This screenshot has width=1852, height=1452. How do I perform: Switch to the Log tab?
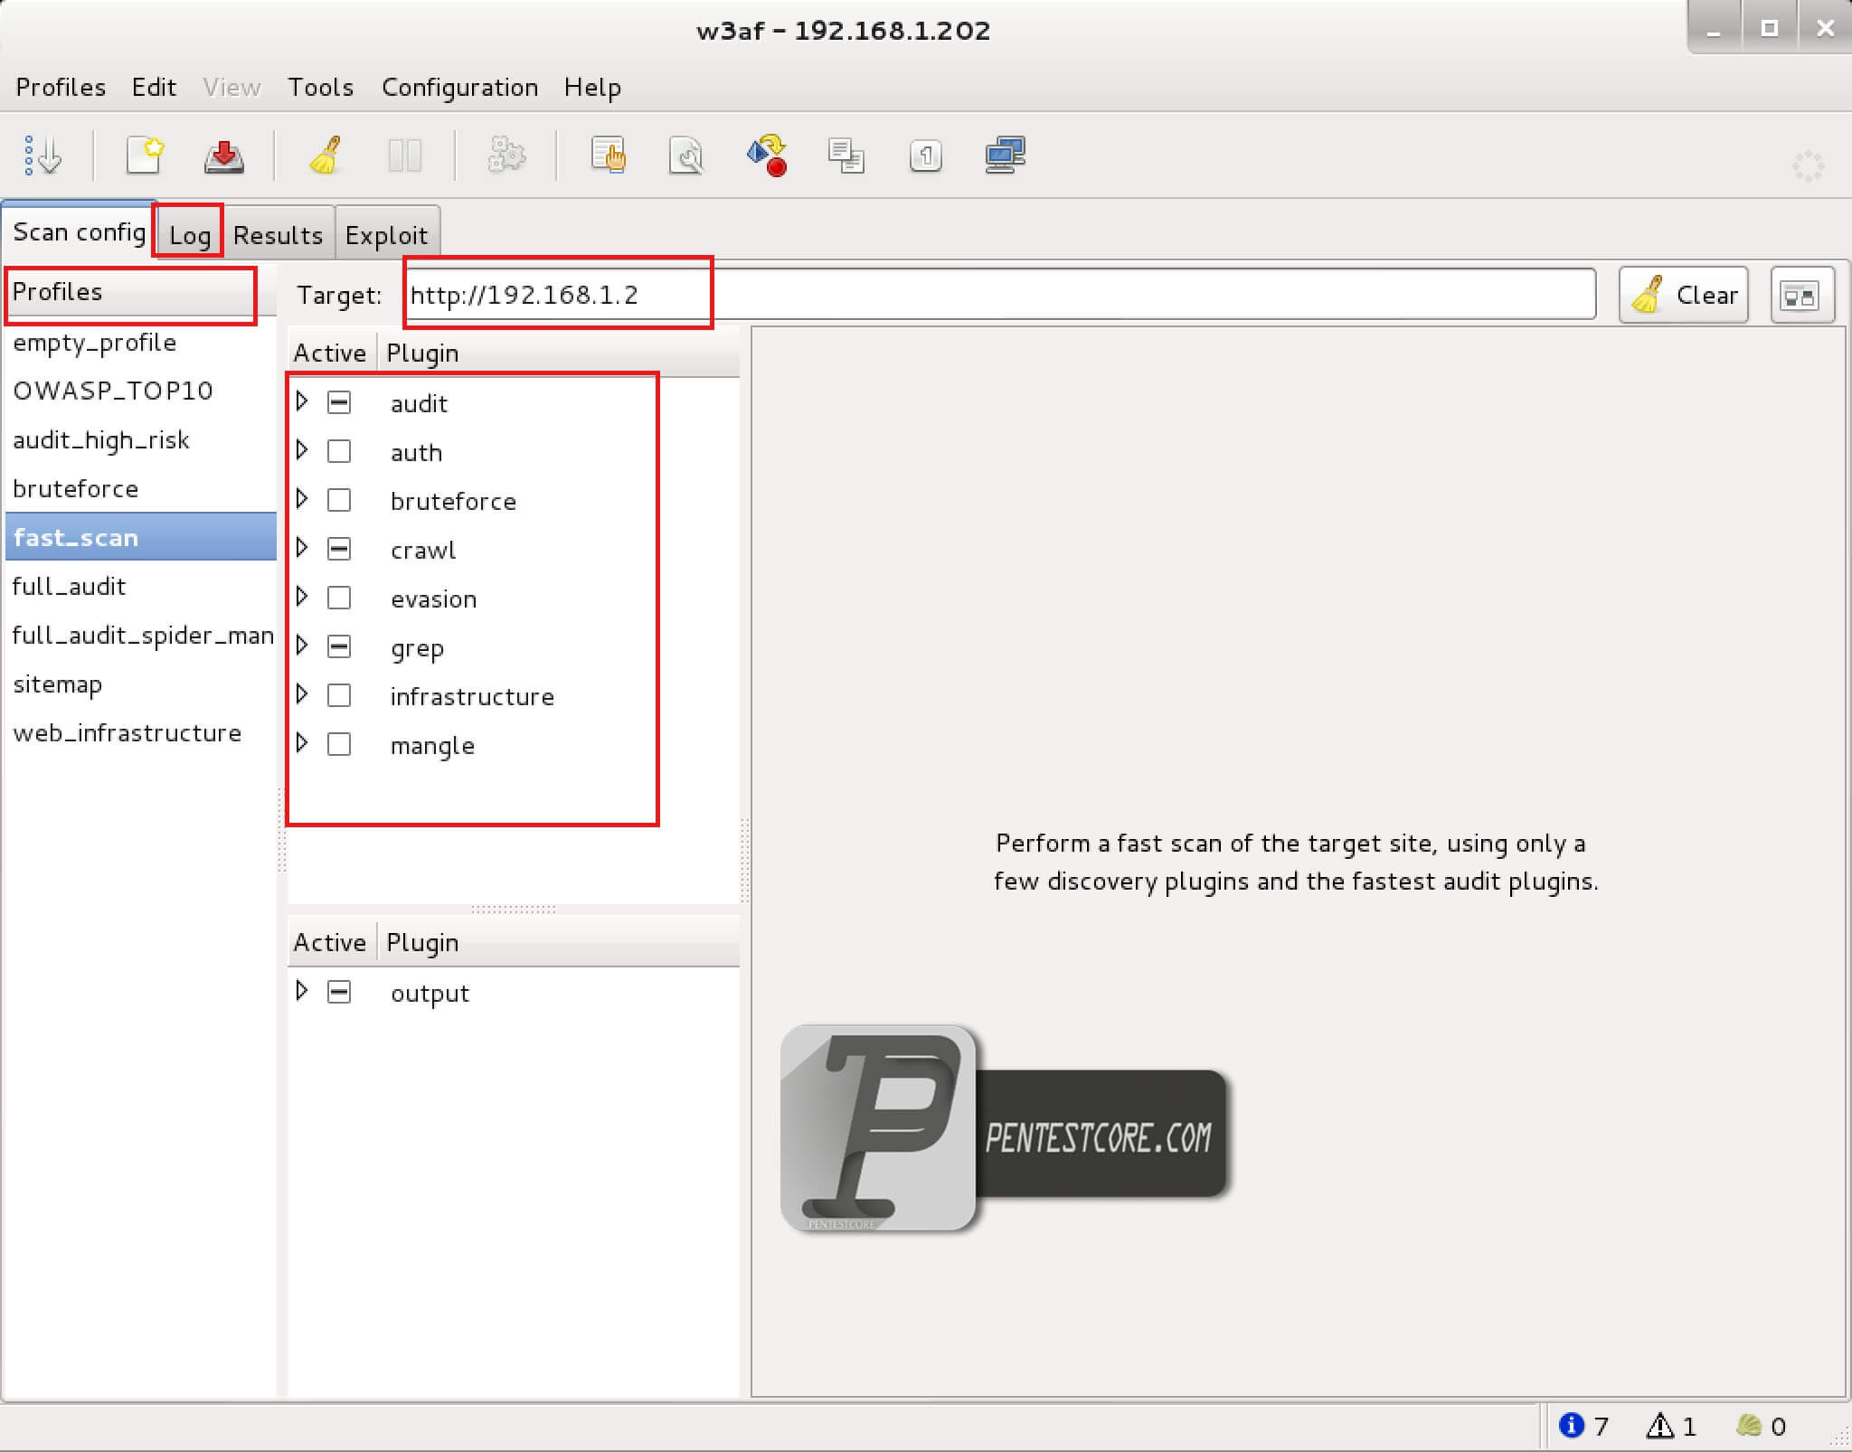coord(190,235)
